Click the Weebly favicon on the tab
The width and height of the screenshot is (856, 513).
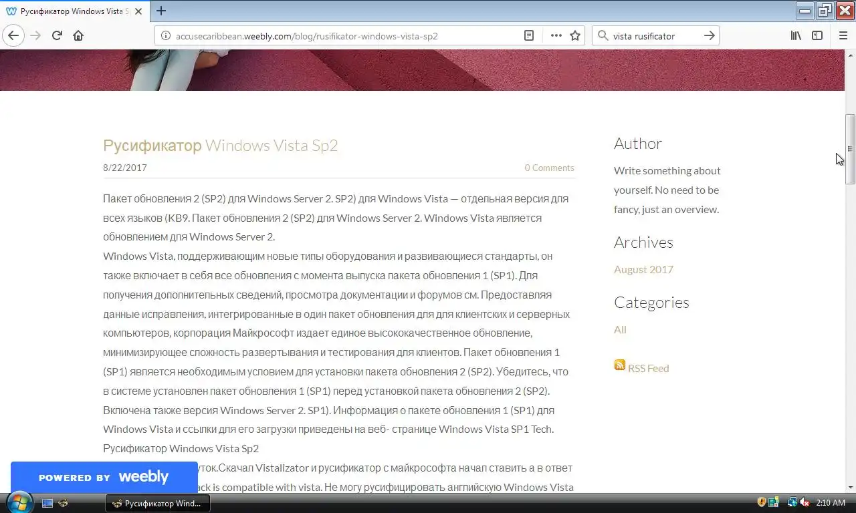[x=11, y=11]
